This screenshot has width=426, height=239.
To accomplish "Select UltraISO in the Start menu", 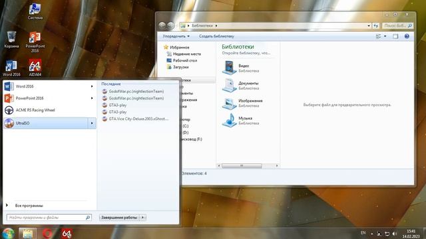I will (46, 123).
